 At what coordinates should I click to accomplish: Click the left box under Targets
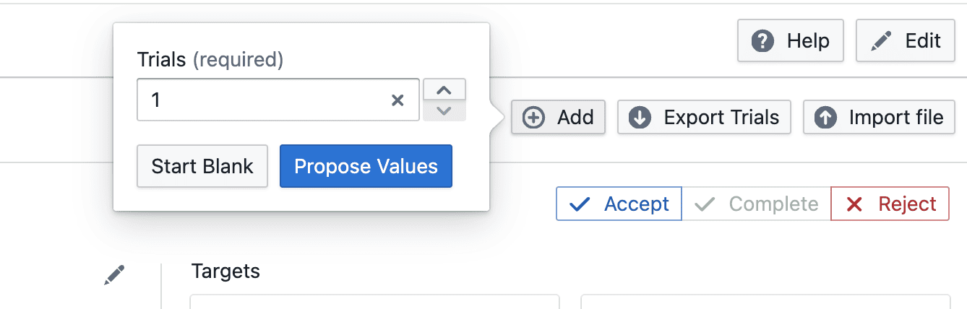click(374, 302)
